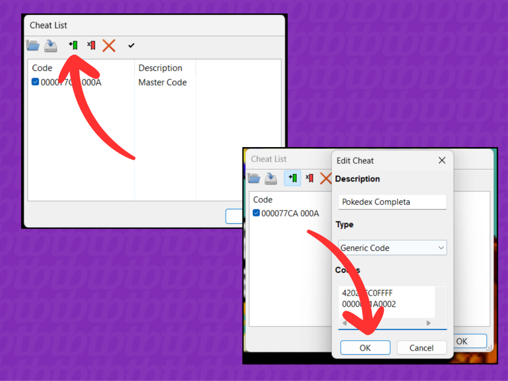Toggle the code checkbox beside the Master Code row
The image size is (508, 381).
tap(35, 82)
